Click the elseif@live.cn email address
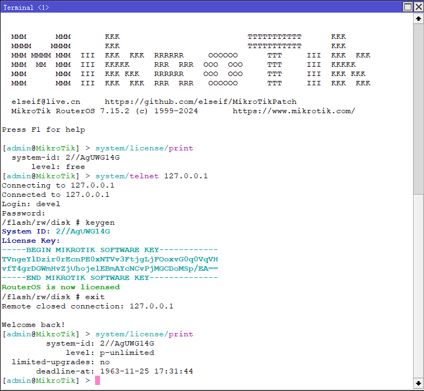This screenshot has height=391, width=424. tap(45, 102)
